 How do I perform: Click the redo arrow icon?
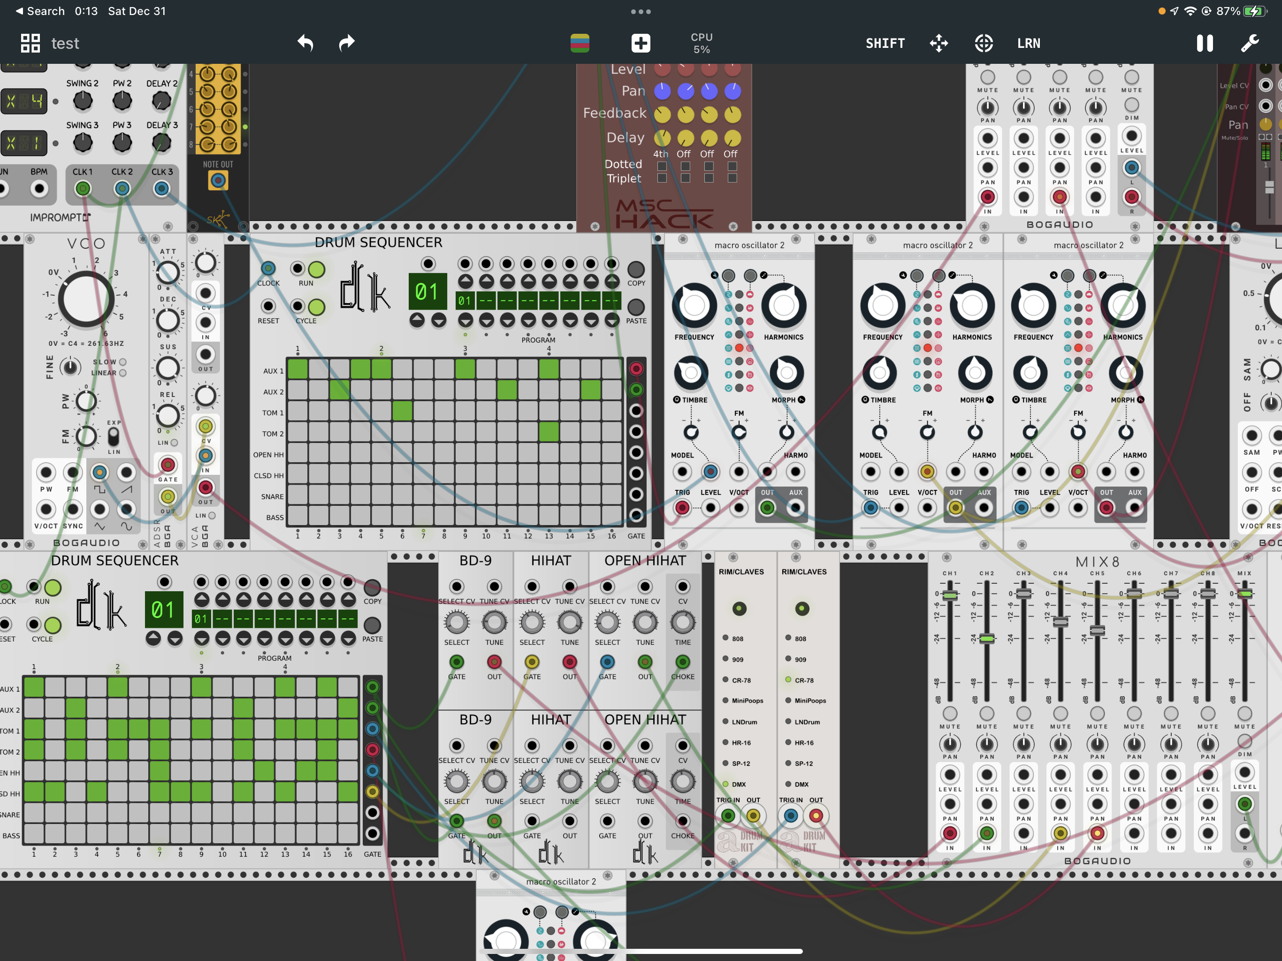point(347,43)
